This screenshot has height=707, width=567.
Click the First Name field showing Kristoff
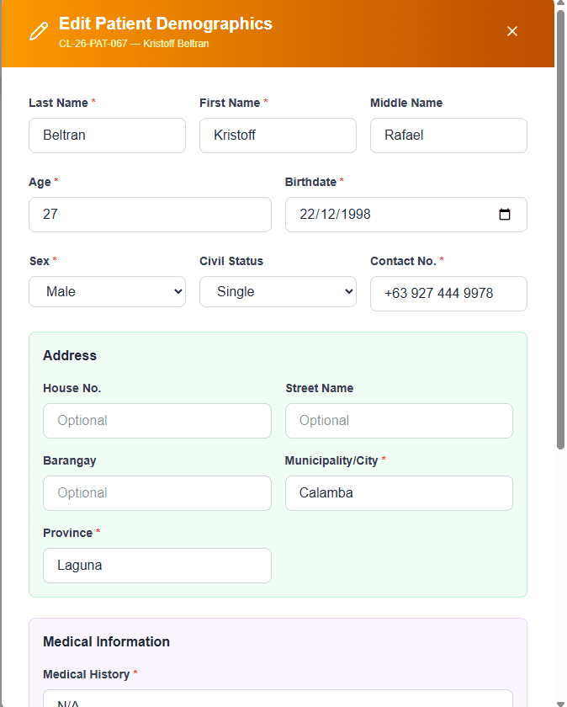pos(278,136)
